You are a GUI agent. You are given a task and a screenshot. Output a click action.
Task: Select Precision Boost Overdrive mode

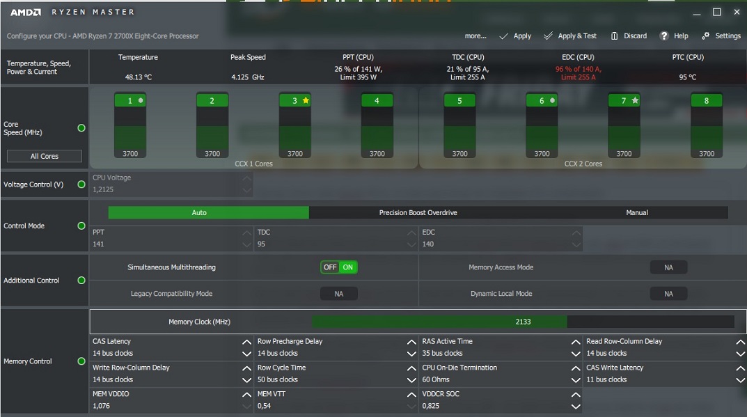point(418,212)
